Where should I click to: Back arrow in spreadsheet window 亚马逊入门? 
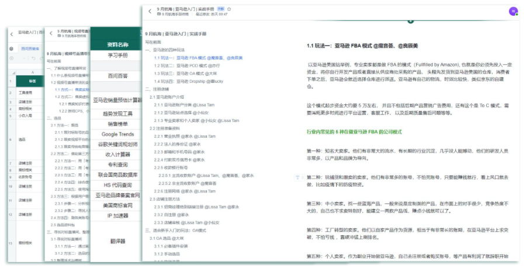pyautogui.click(x=12, y=34)
